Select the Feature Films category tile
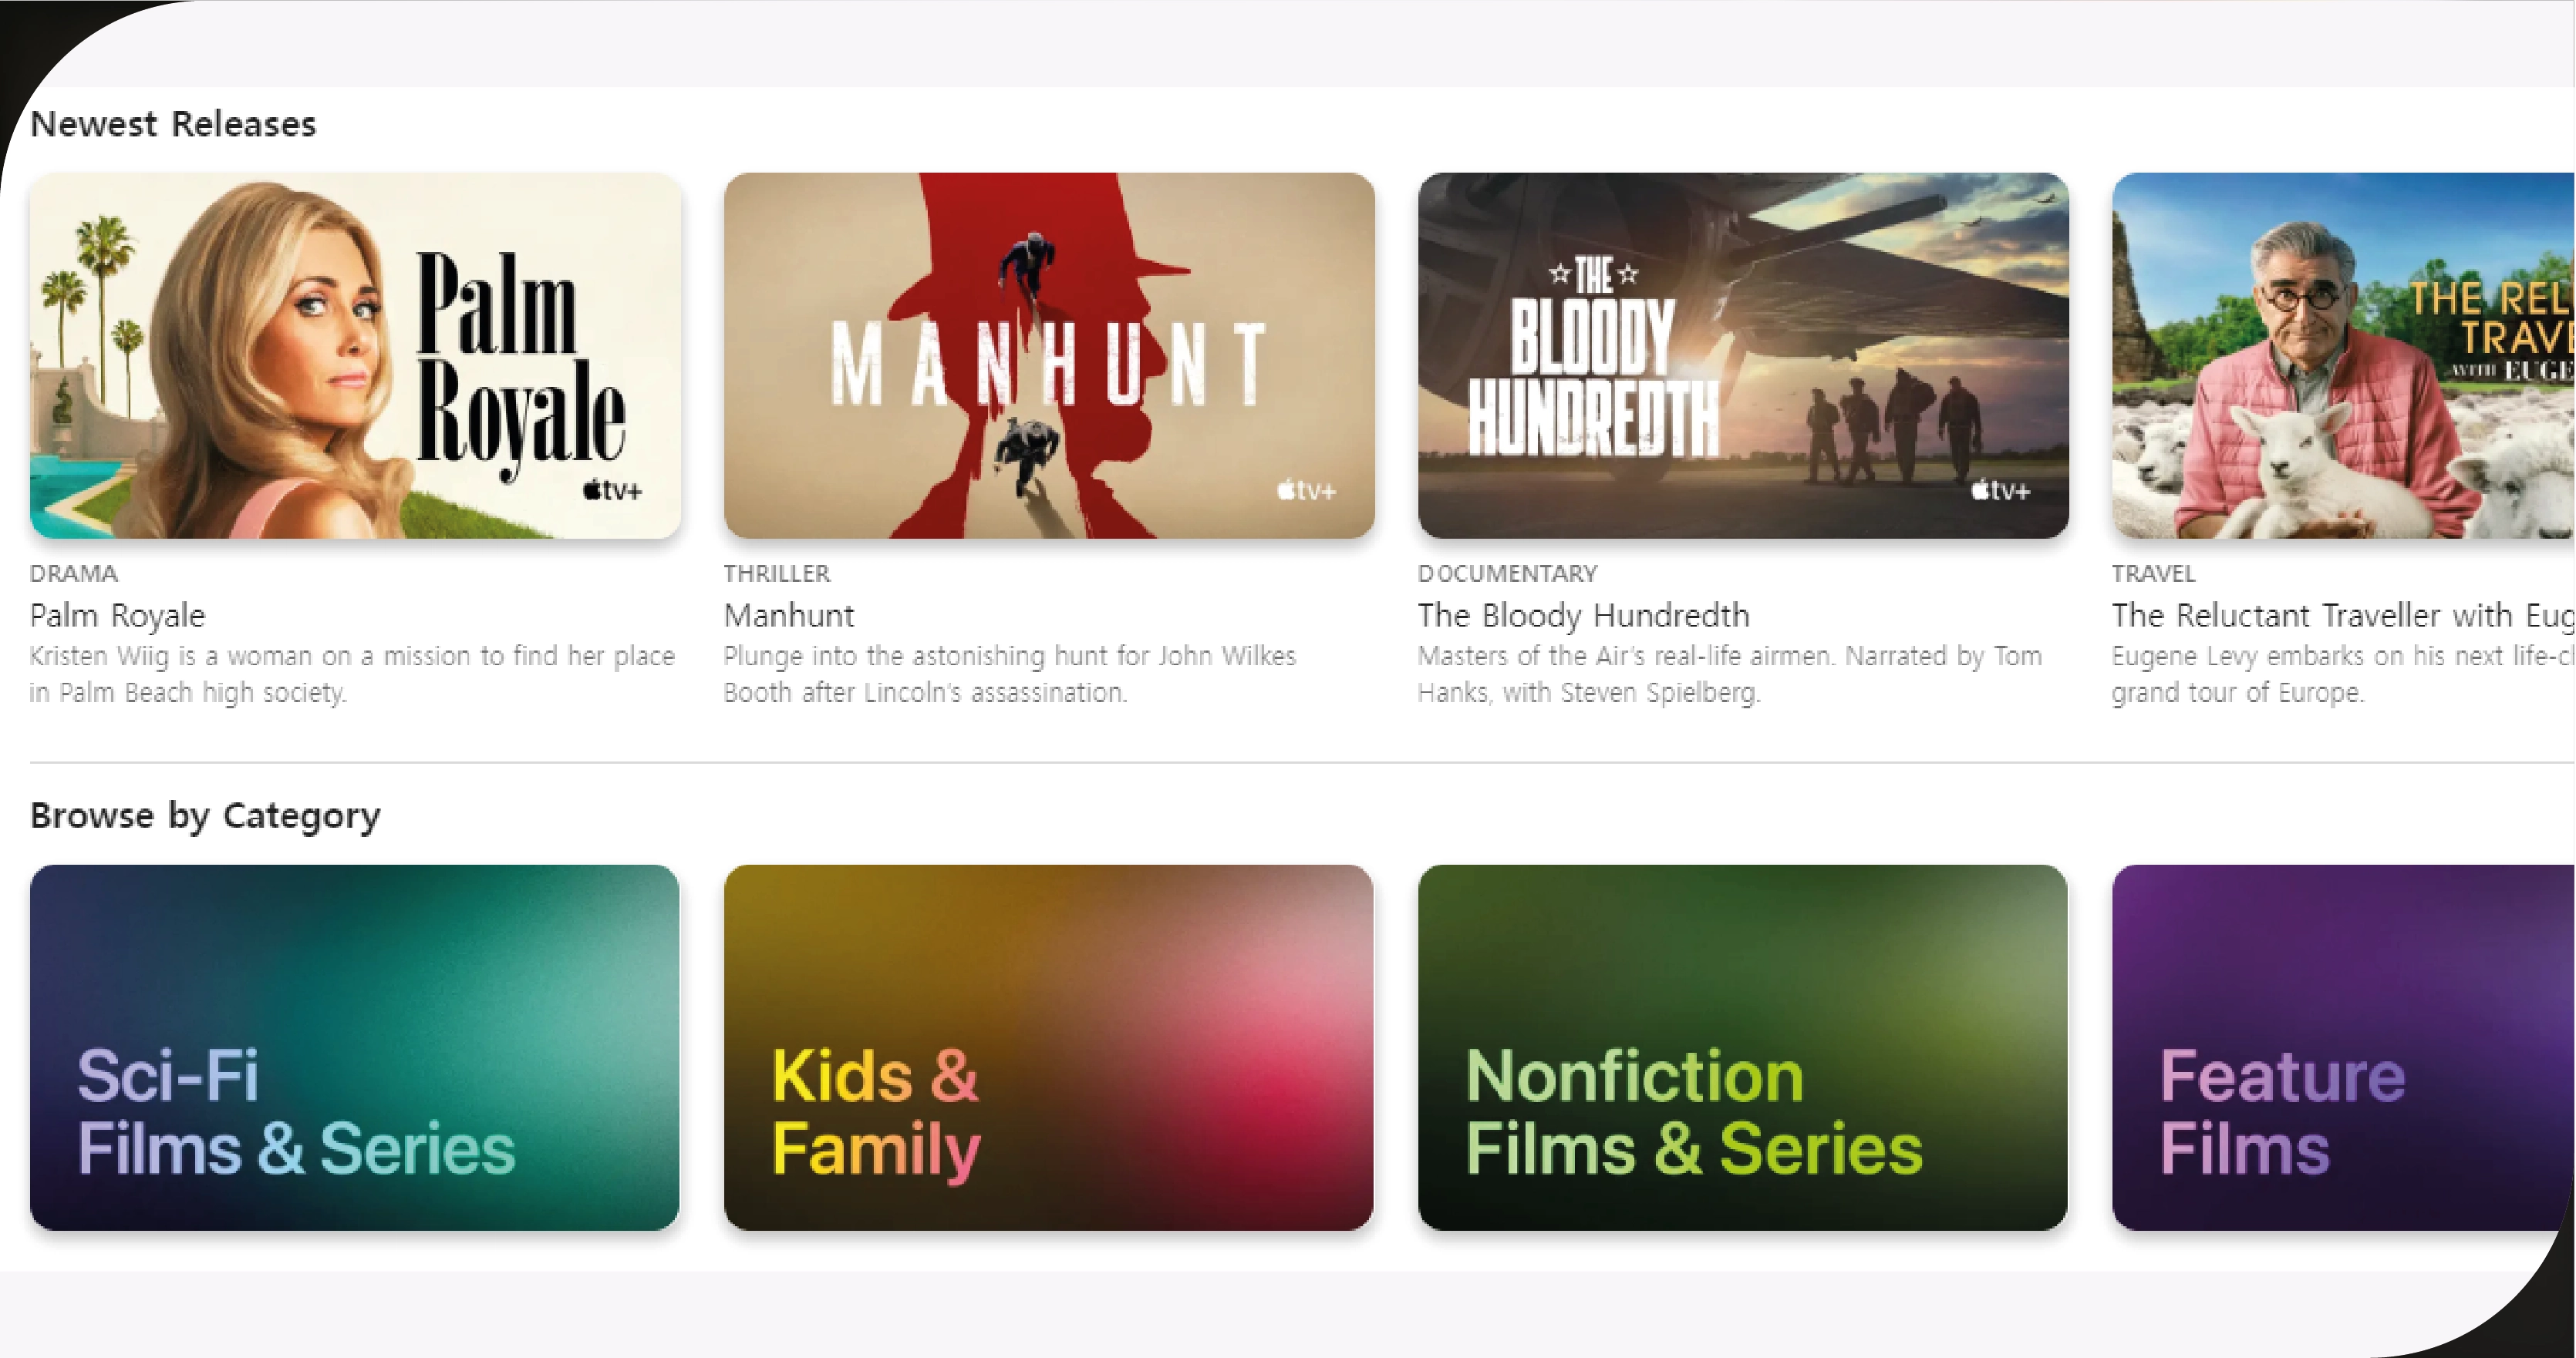Screen dimensions: 2576x1358 point(2343,1047)
